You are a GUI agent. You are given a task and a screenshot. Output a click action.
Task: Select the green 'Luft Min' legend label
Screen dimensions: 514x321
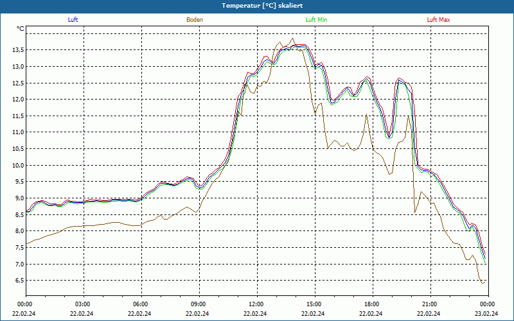point(316,20)
